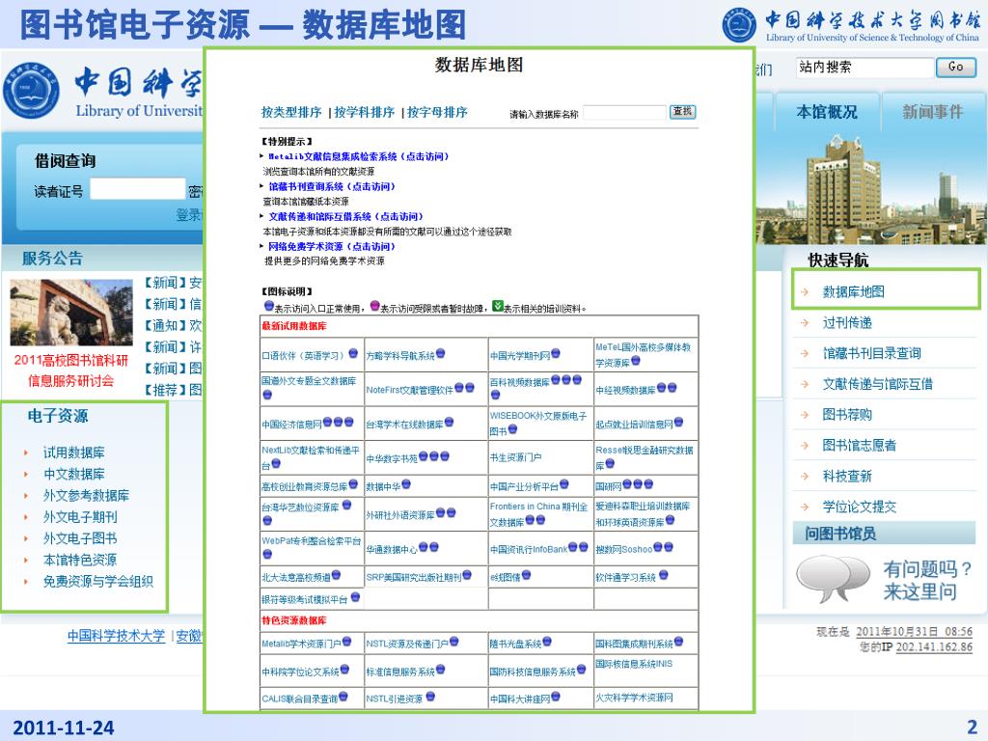Image resolution: width=988 pixels, height=741 pixels.
Task: Open 图书荐购 in quick navigation
Action: [x=847, y=415]
